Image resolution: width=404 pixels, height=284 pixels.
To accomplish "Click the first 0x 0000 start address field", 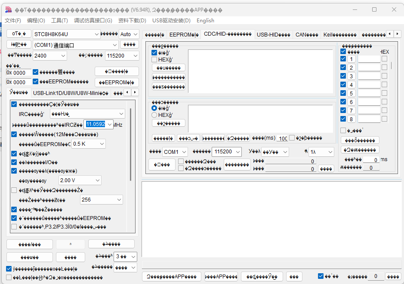I will (19, 73).
